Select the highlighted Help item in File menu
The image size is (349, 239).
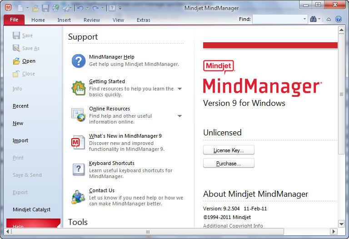33,223
